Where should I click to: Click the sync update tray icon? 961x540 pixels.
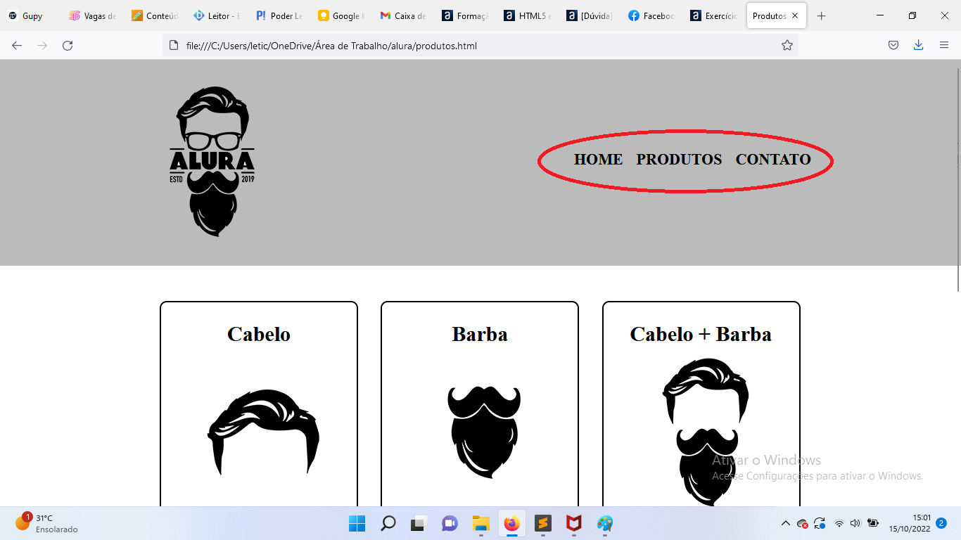820,523
